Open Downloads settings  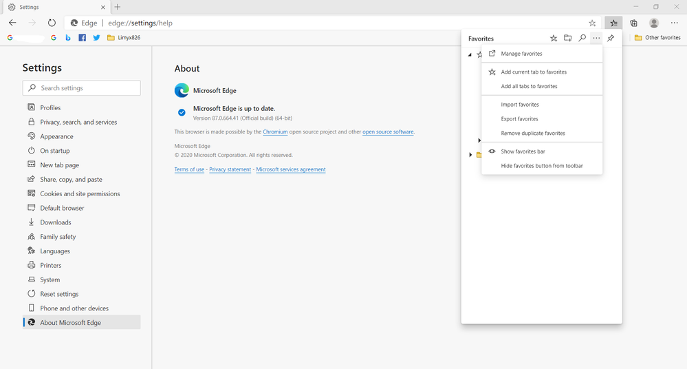pos(82,222)
